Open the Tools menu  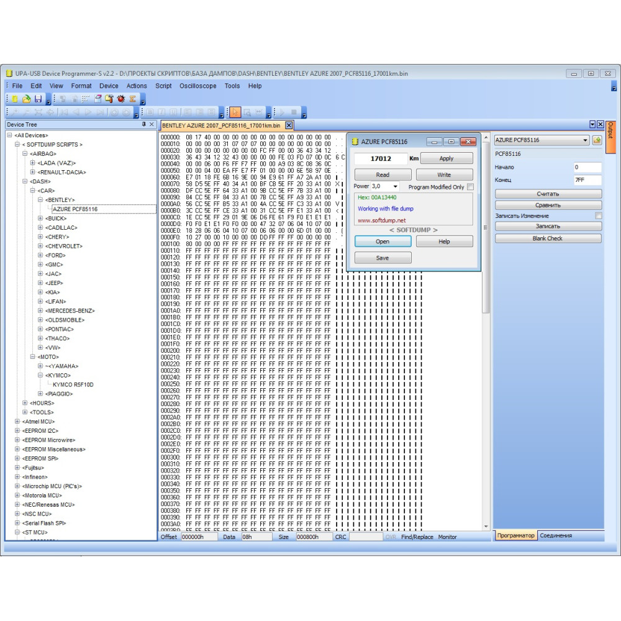[232, 86]
